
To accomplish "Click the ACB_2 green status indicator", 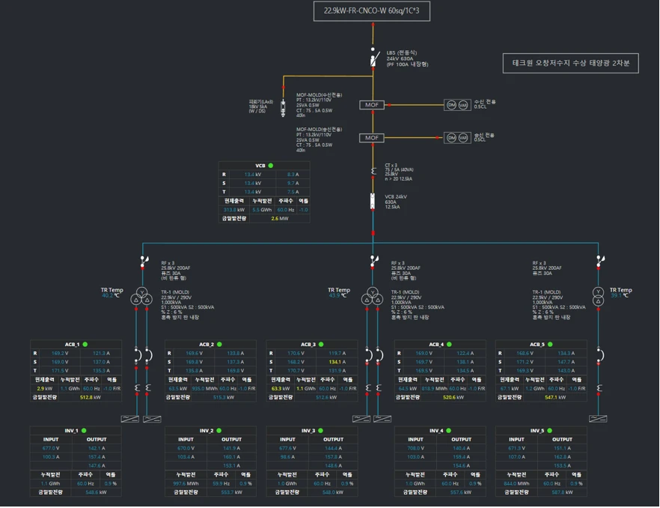I will pyautogui.click(x=219, y=345).
